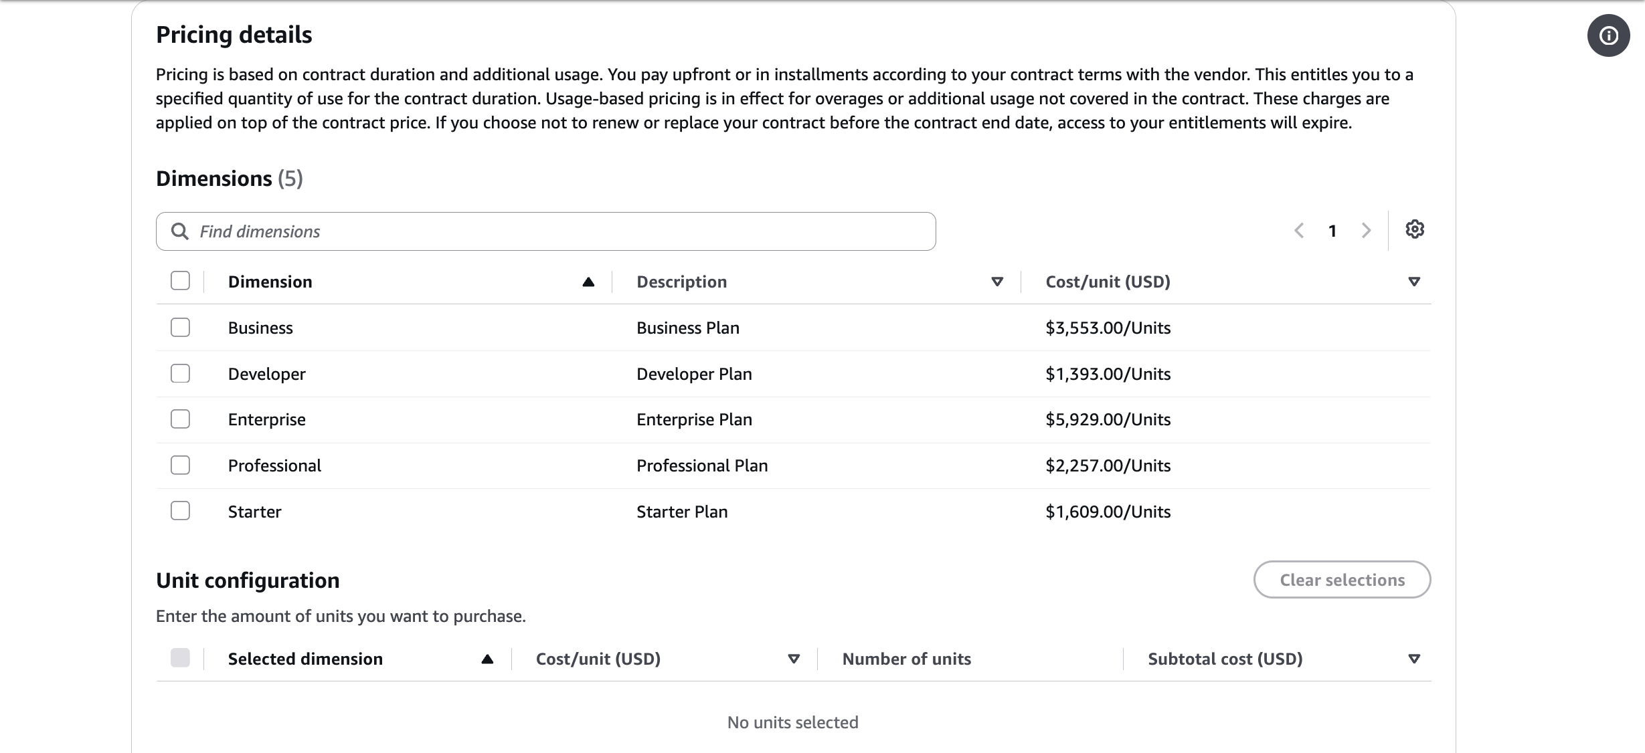The width and height of the screenshot is (1645, 753).
Task: Click $5,929.00/Units price
Action: 1108,420
